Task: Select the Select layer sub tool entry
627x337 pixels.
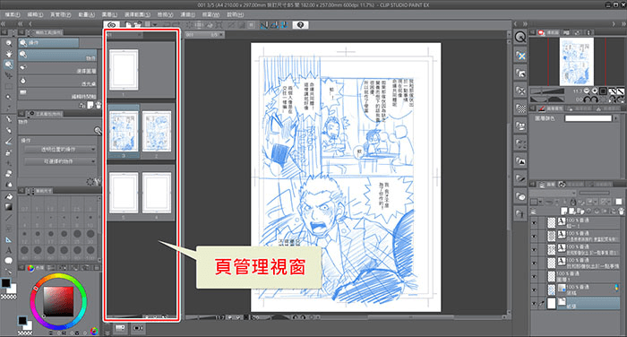Action: pyautogui.click(x=58, y=68)
